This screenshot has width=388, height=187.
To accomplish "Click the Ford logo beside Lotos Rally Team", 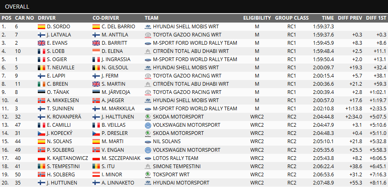I will pyautogui.click(x=148, y=158).
